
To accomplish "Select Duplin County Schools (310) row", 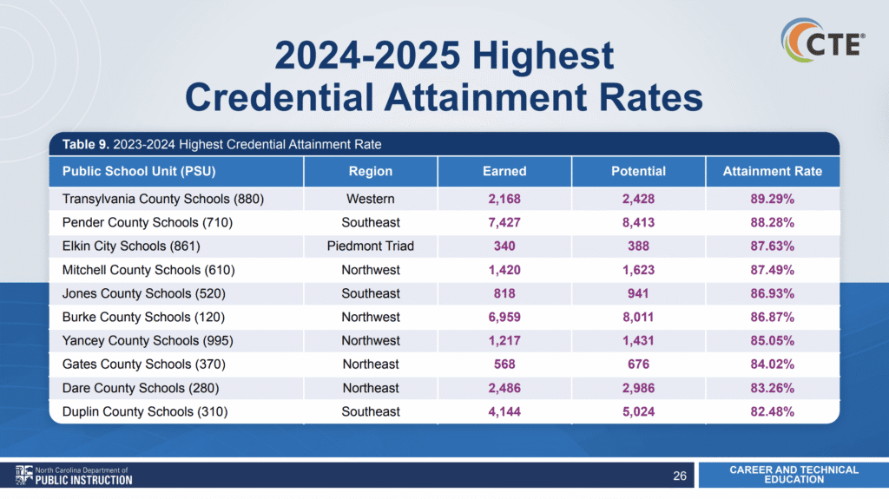I will coord(145,411).
